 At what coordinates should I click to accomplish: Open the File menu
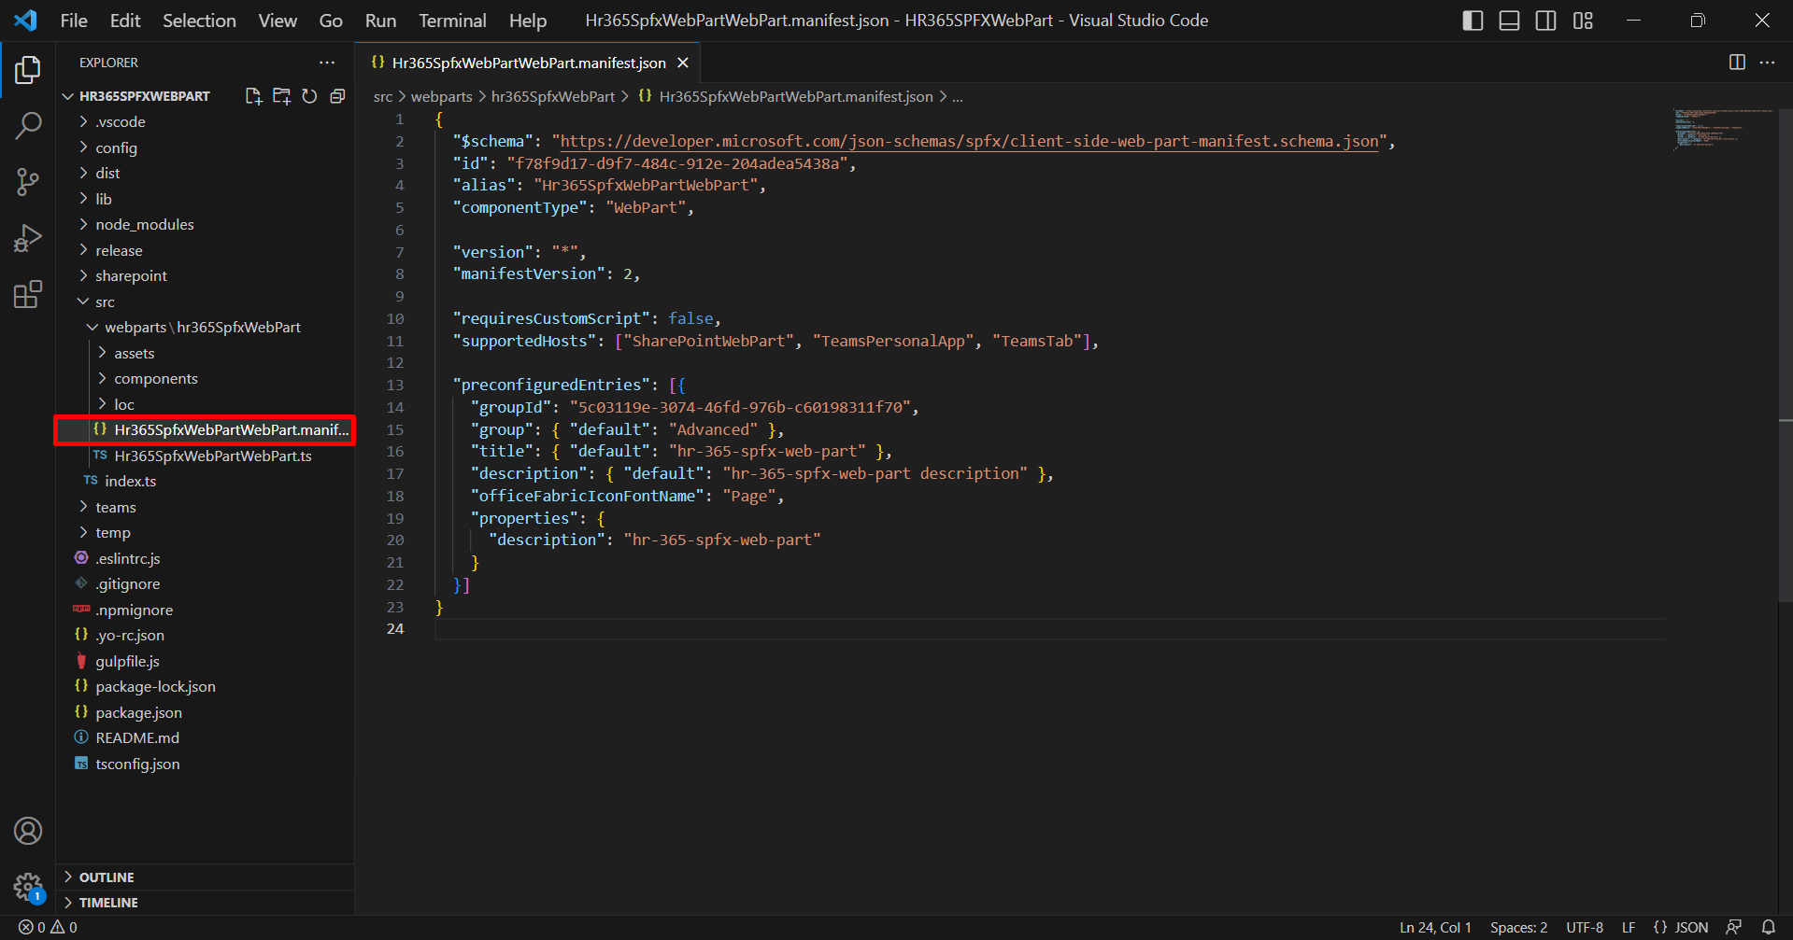tap(74, 21)
